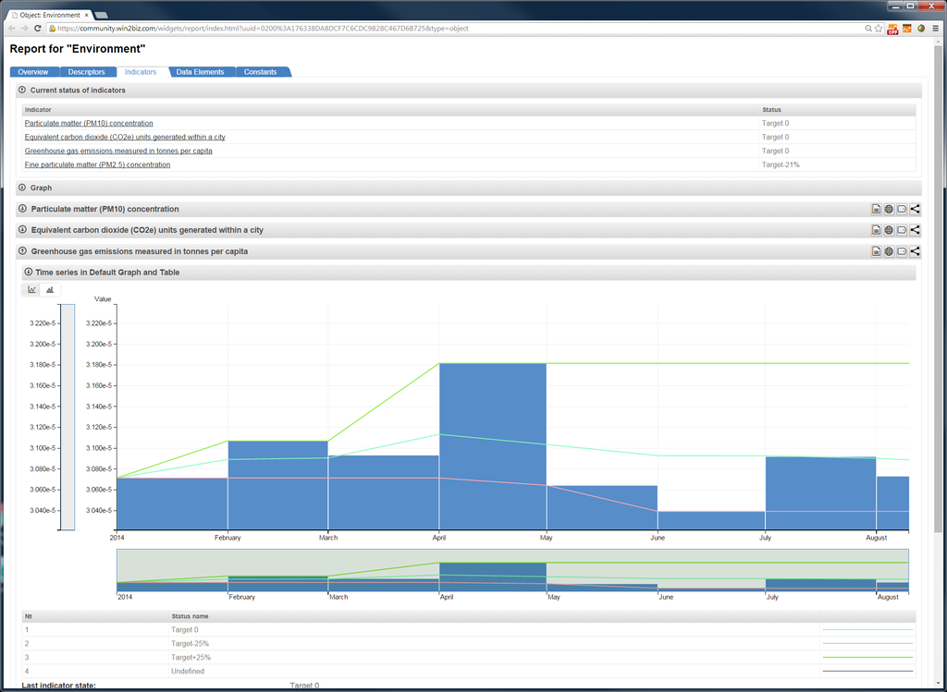
Task: Bookmark this page with the star icon
Action: point(878,29)
